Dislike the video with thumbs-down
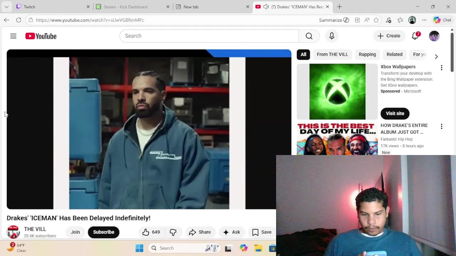This screenshot has height=256, width=456. pyautogui.click(x=173, y=232)
